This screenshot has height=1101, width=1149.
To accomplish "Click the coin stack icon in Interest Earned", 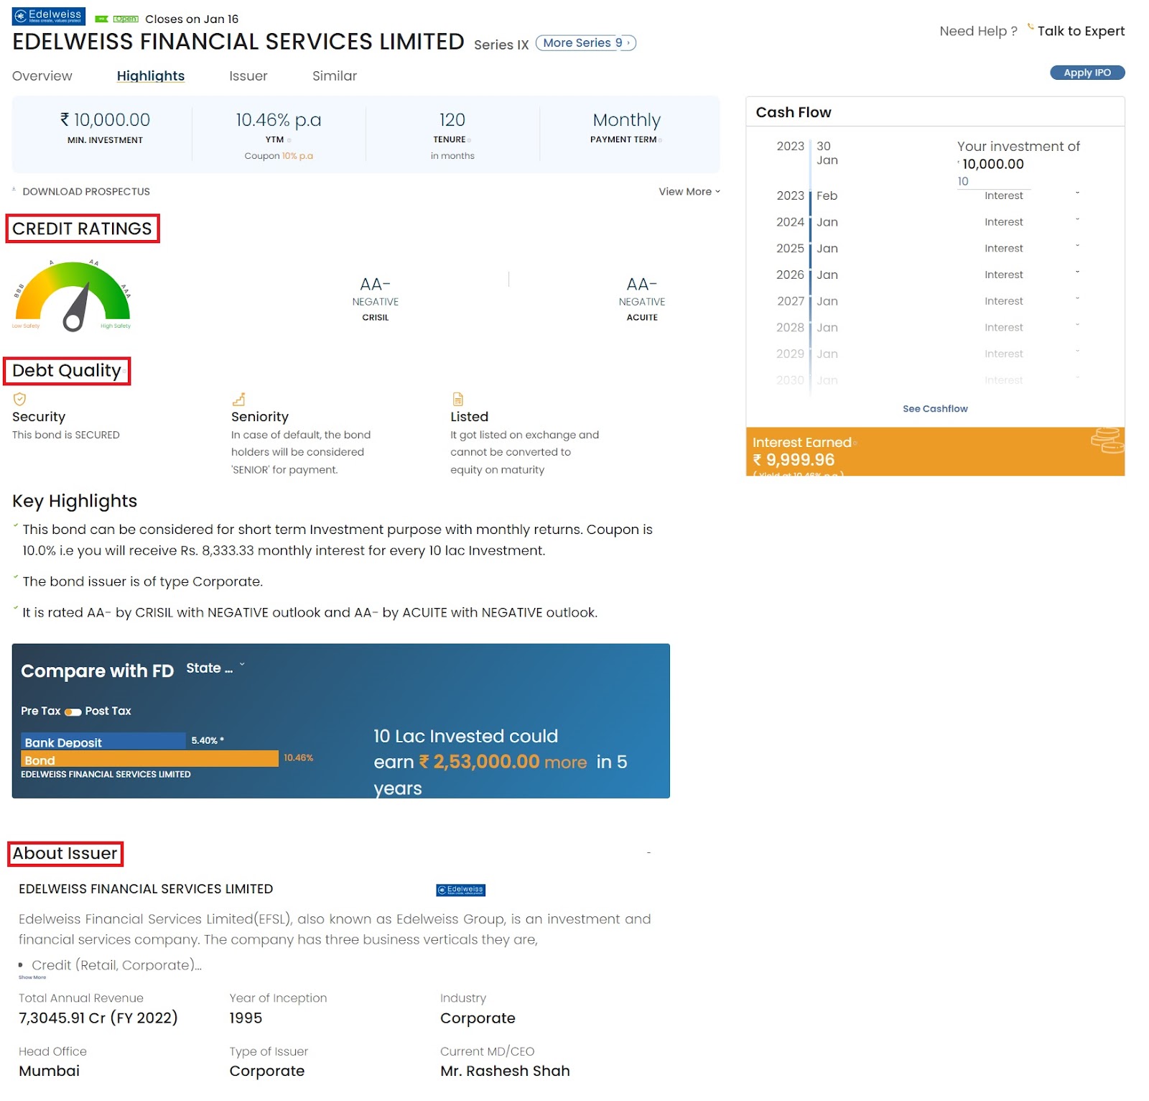I will coord(1107,441).
